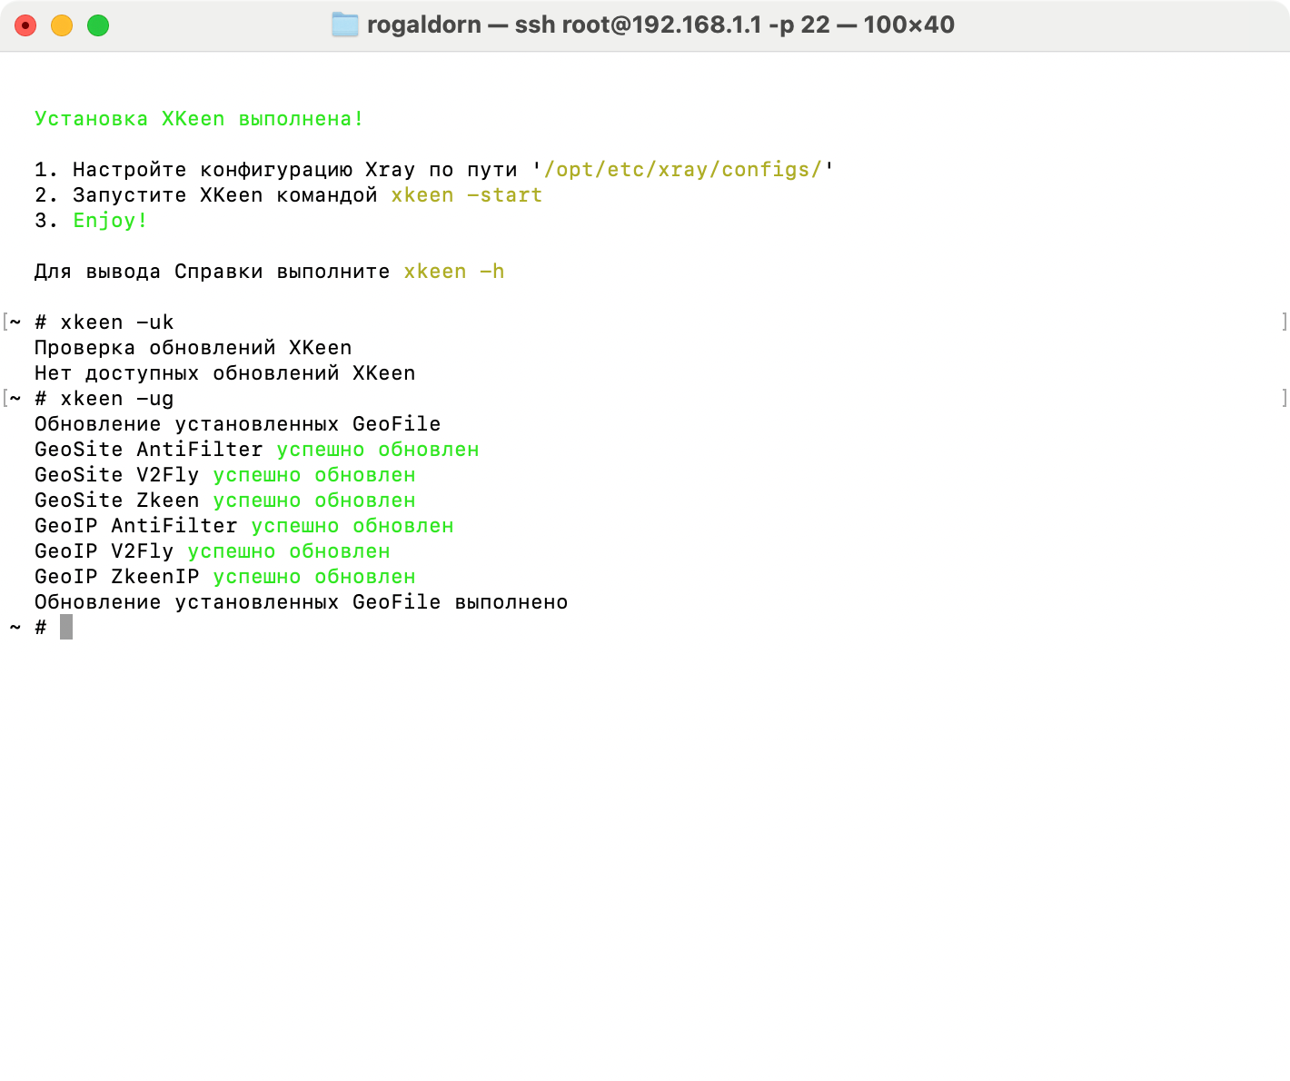Click the GeoIP AntiFilter status line

(x=243, y=526)
